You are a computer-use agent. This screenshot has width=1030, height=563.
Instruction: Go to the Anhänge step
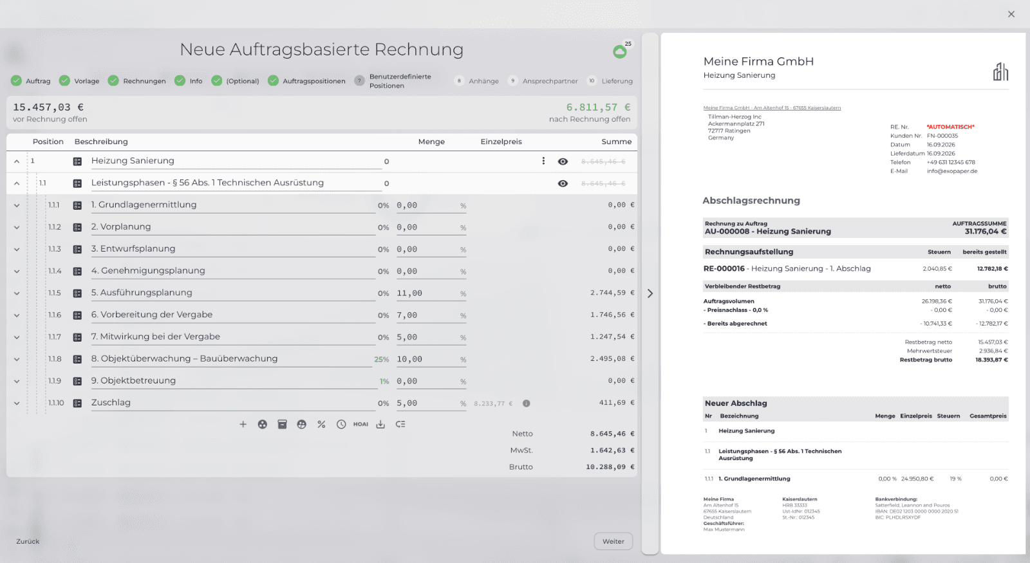coord(477,81)
